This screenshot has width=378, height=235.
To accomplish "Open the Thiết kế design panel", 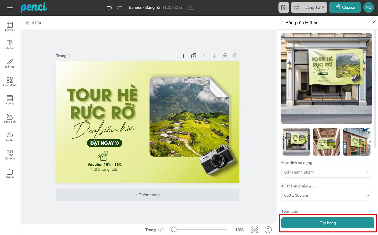I will tap(10, 26).
